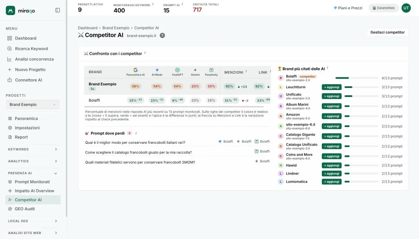The height and width of the screenshot is (239, 419).
Task: Click Dashboard in the breadcrumb
Action: point(88,28)
